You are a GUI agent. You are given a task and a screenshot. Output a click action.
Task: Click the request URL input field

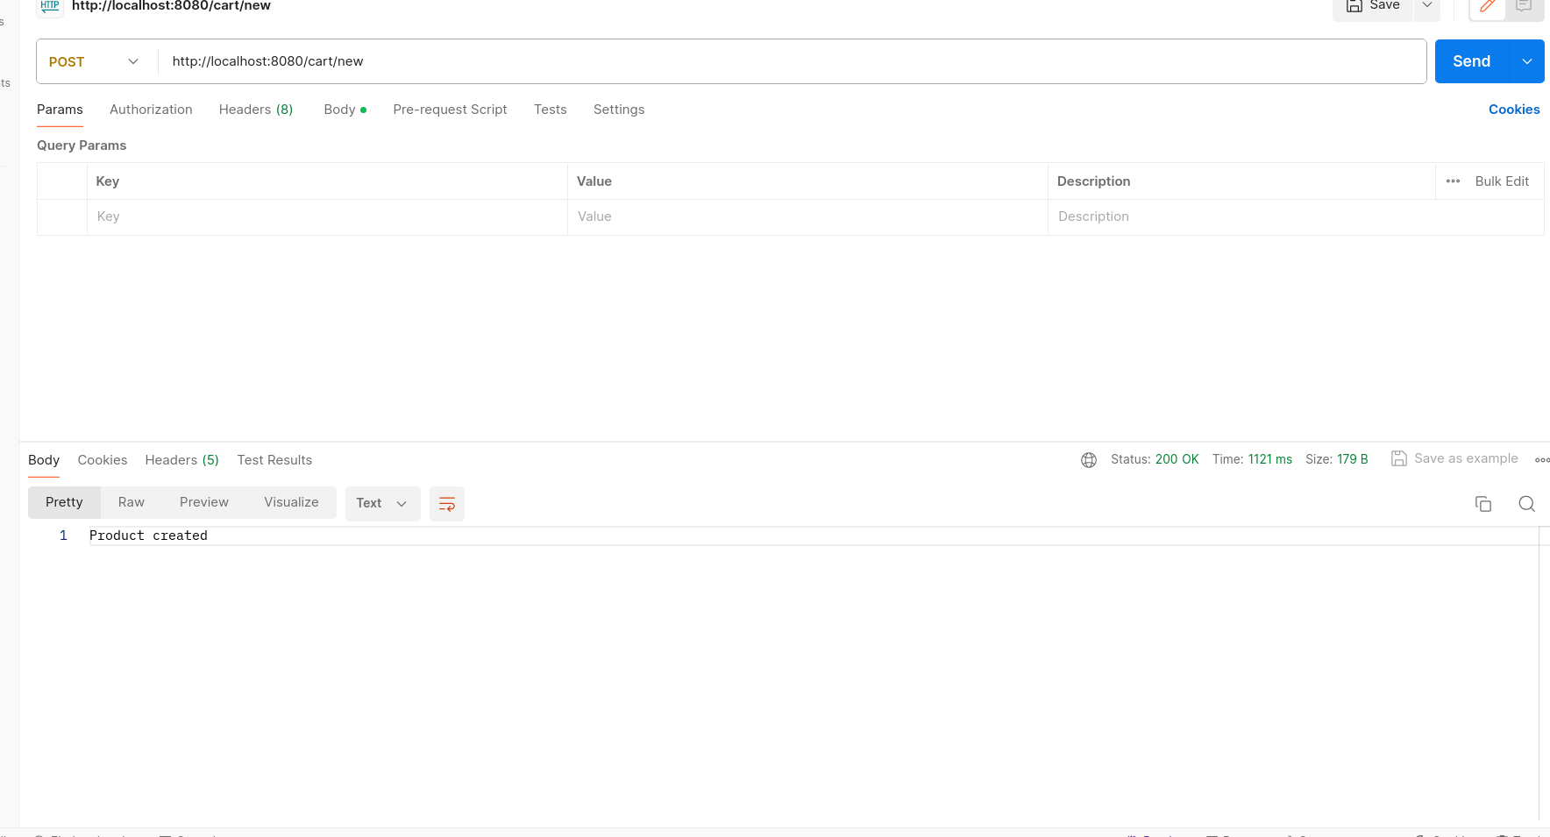[792, 61]
